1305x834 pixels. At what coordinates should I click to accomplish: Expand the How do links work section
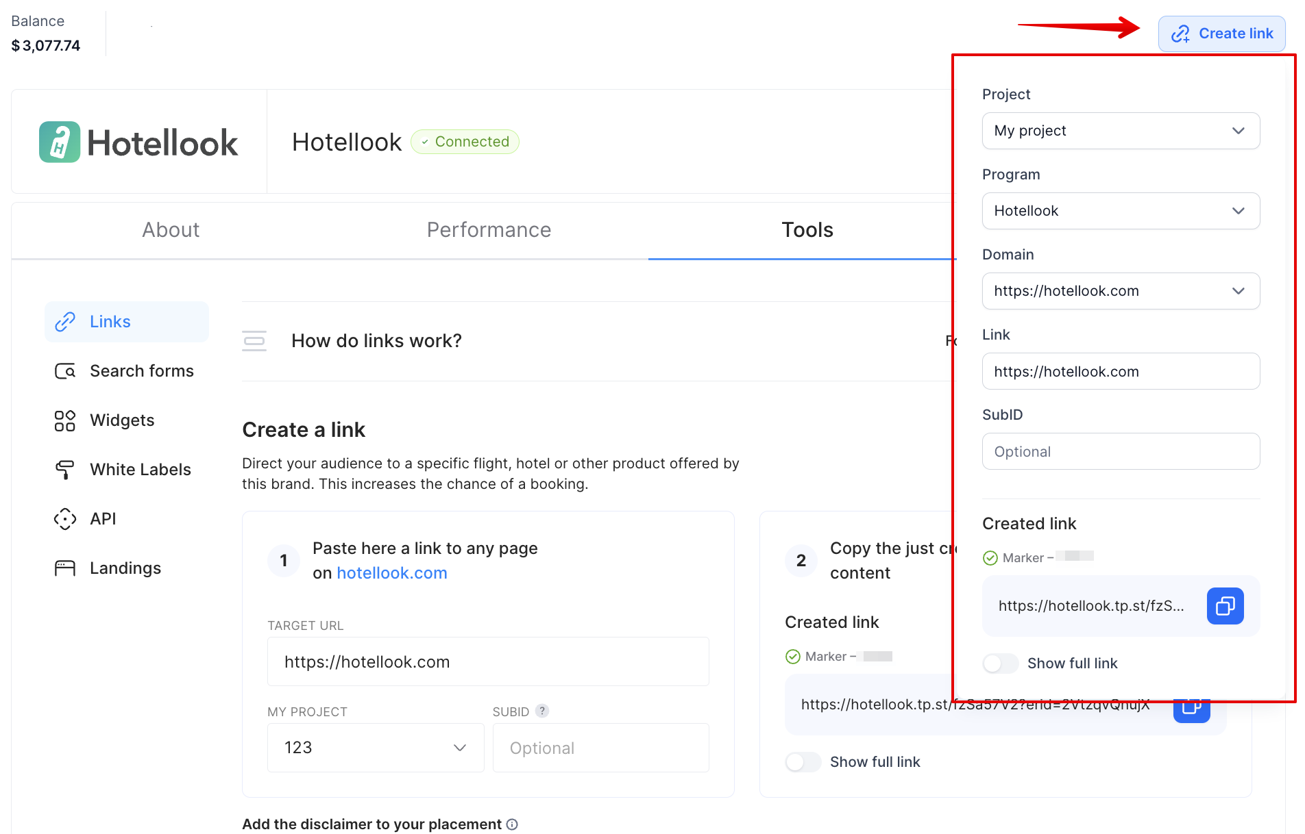[x=376, y=341]
